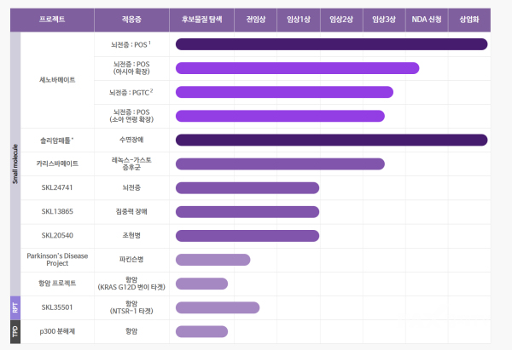Click the TPD category label
The width and height of the screenshot is (512, 350).
click(x=15, y=331)
